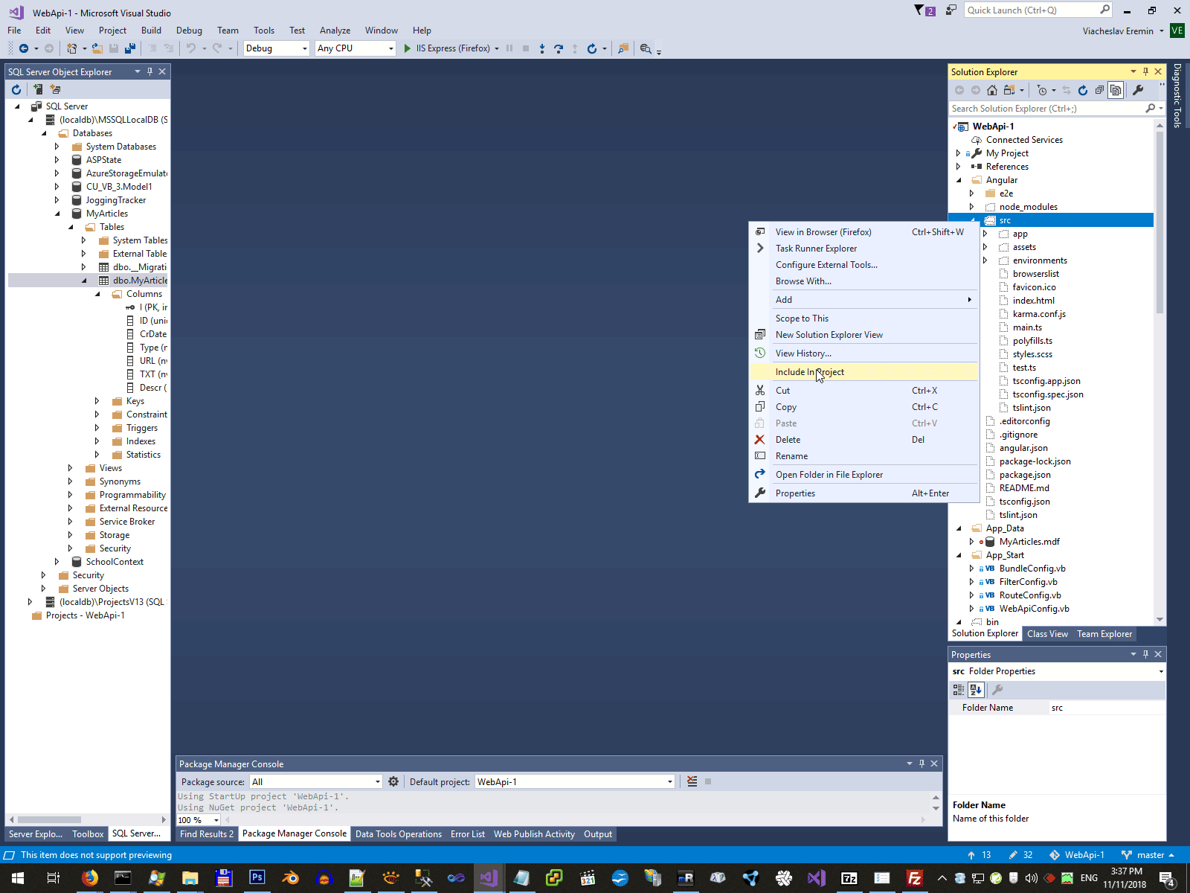
Task: Open Firefox from the Windows taskbar
Action: tap(89, 878)
